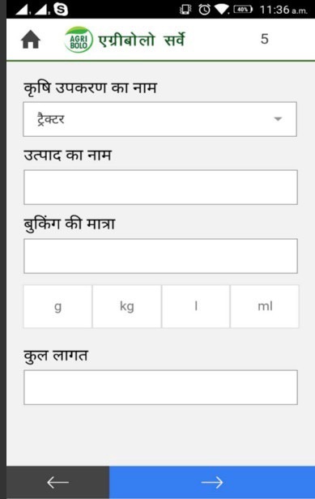This screenshot has width=315, height=499.
Task: Tap the home icon
Action: (31, 40)
